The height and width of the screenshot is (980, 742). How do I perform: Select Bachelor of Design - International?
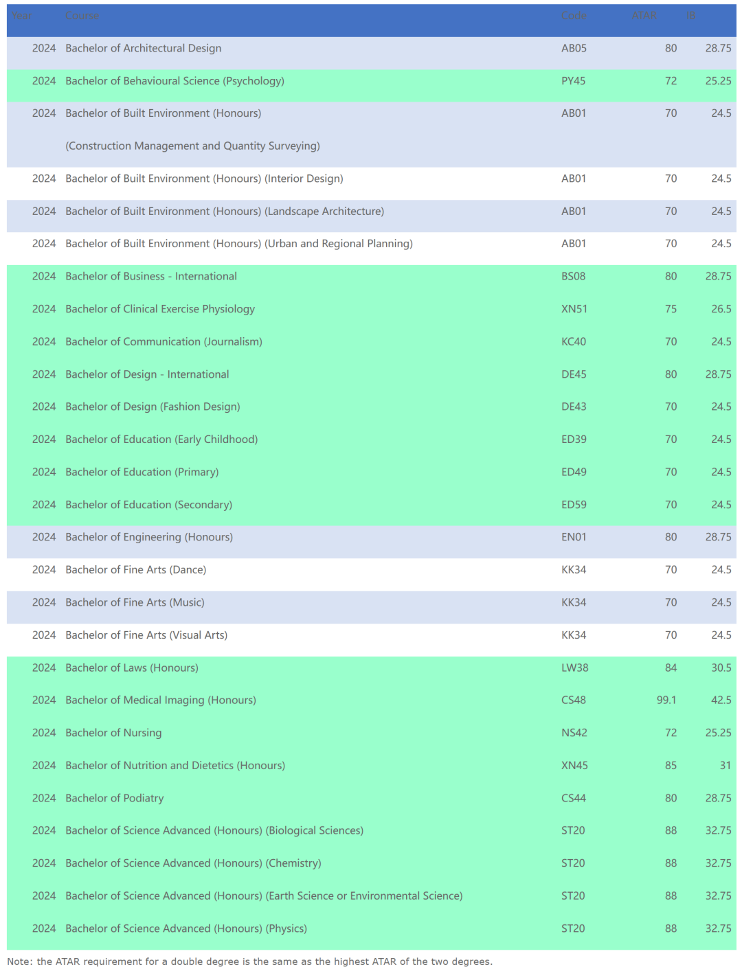pyautogui.click(x=147, y=374)
